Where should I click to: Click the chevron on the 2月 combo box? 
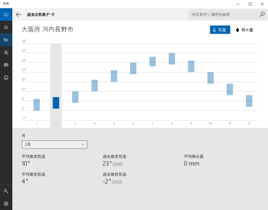83,145
